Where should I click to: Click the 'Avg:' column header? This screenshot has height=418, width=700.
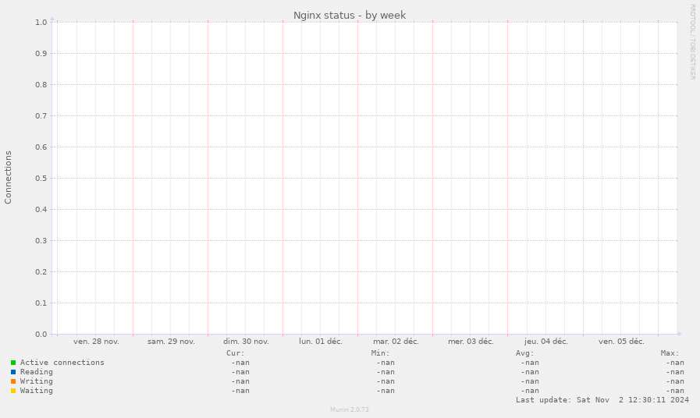tap(525, 353)
